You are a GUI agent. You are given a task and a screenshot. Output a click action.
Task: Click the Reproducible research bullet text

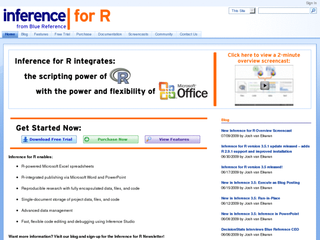[x=81, y=188]
